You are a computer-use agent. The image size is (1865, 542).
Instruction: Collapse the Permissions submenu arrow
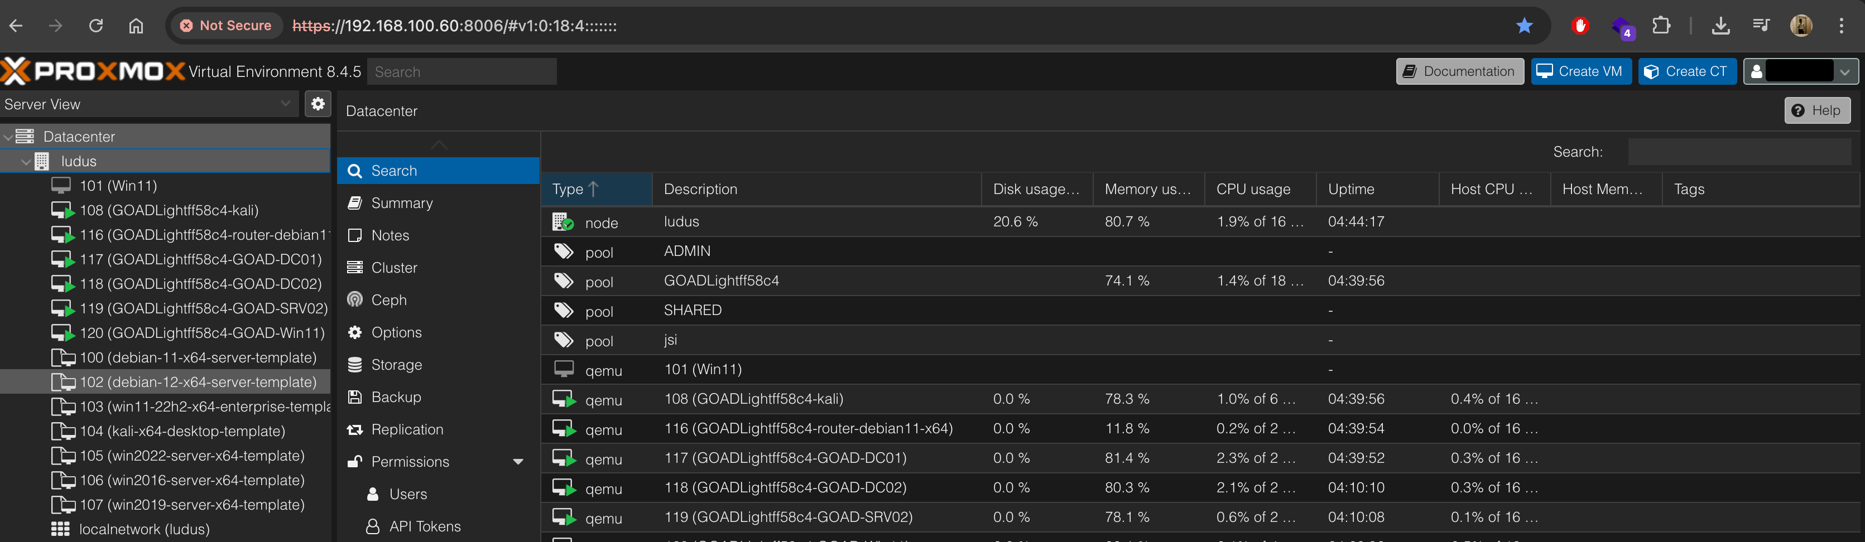click(518, 462)
